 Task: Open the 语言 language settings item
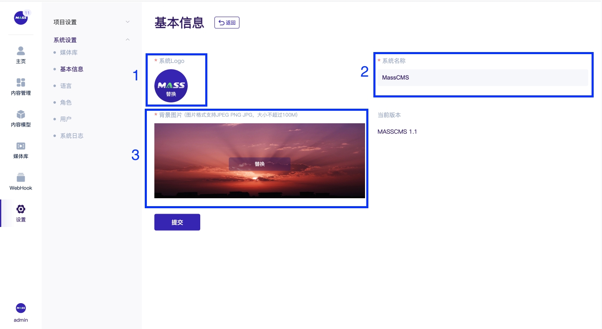coord(66,86)
